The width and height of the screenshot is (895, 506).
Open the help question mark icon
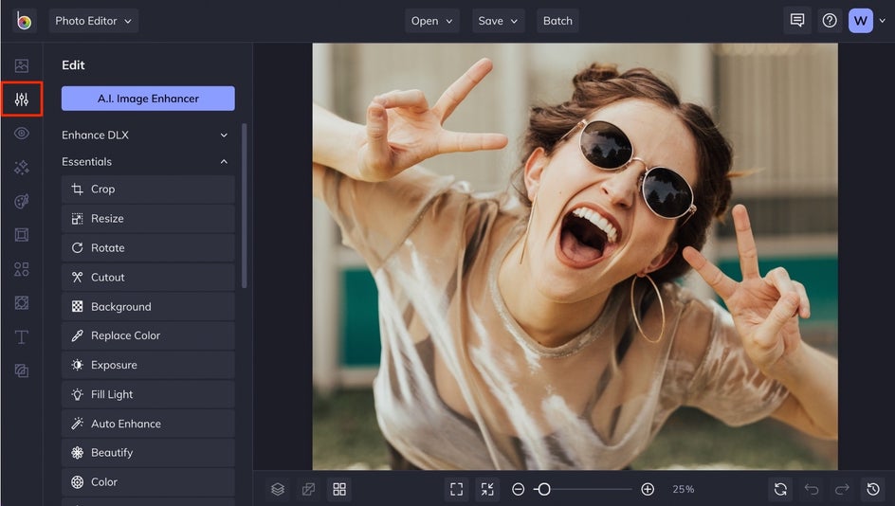point(830,21)
